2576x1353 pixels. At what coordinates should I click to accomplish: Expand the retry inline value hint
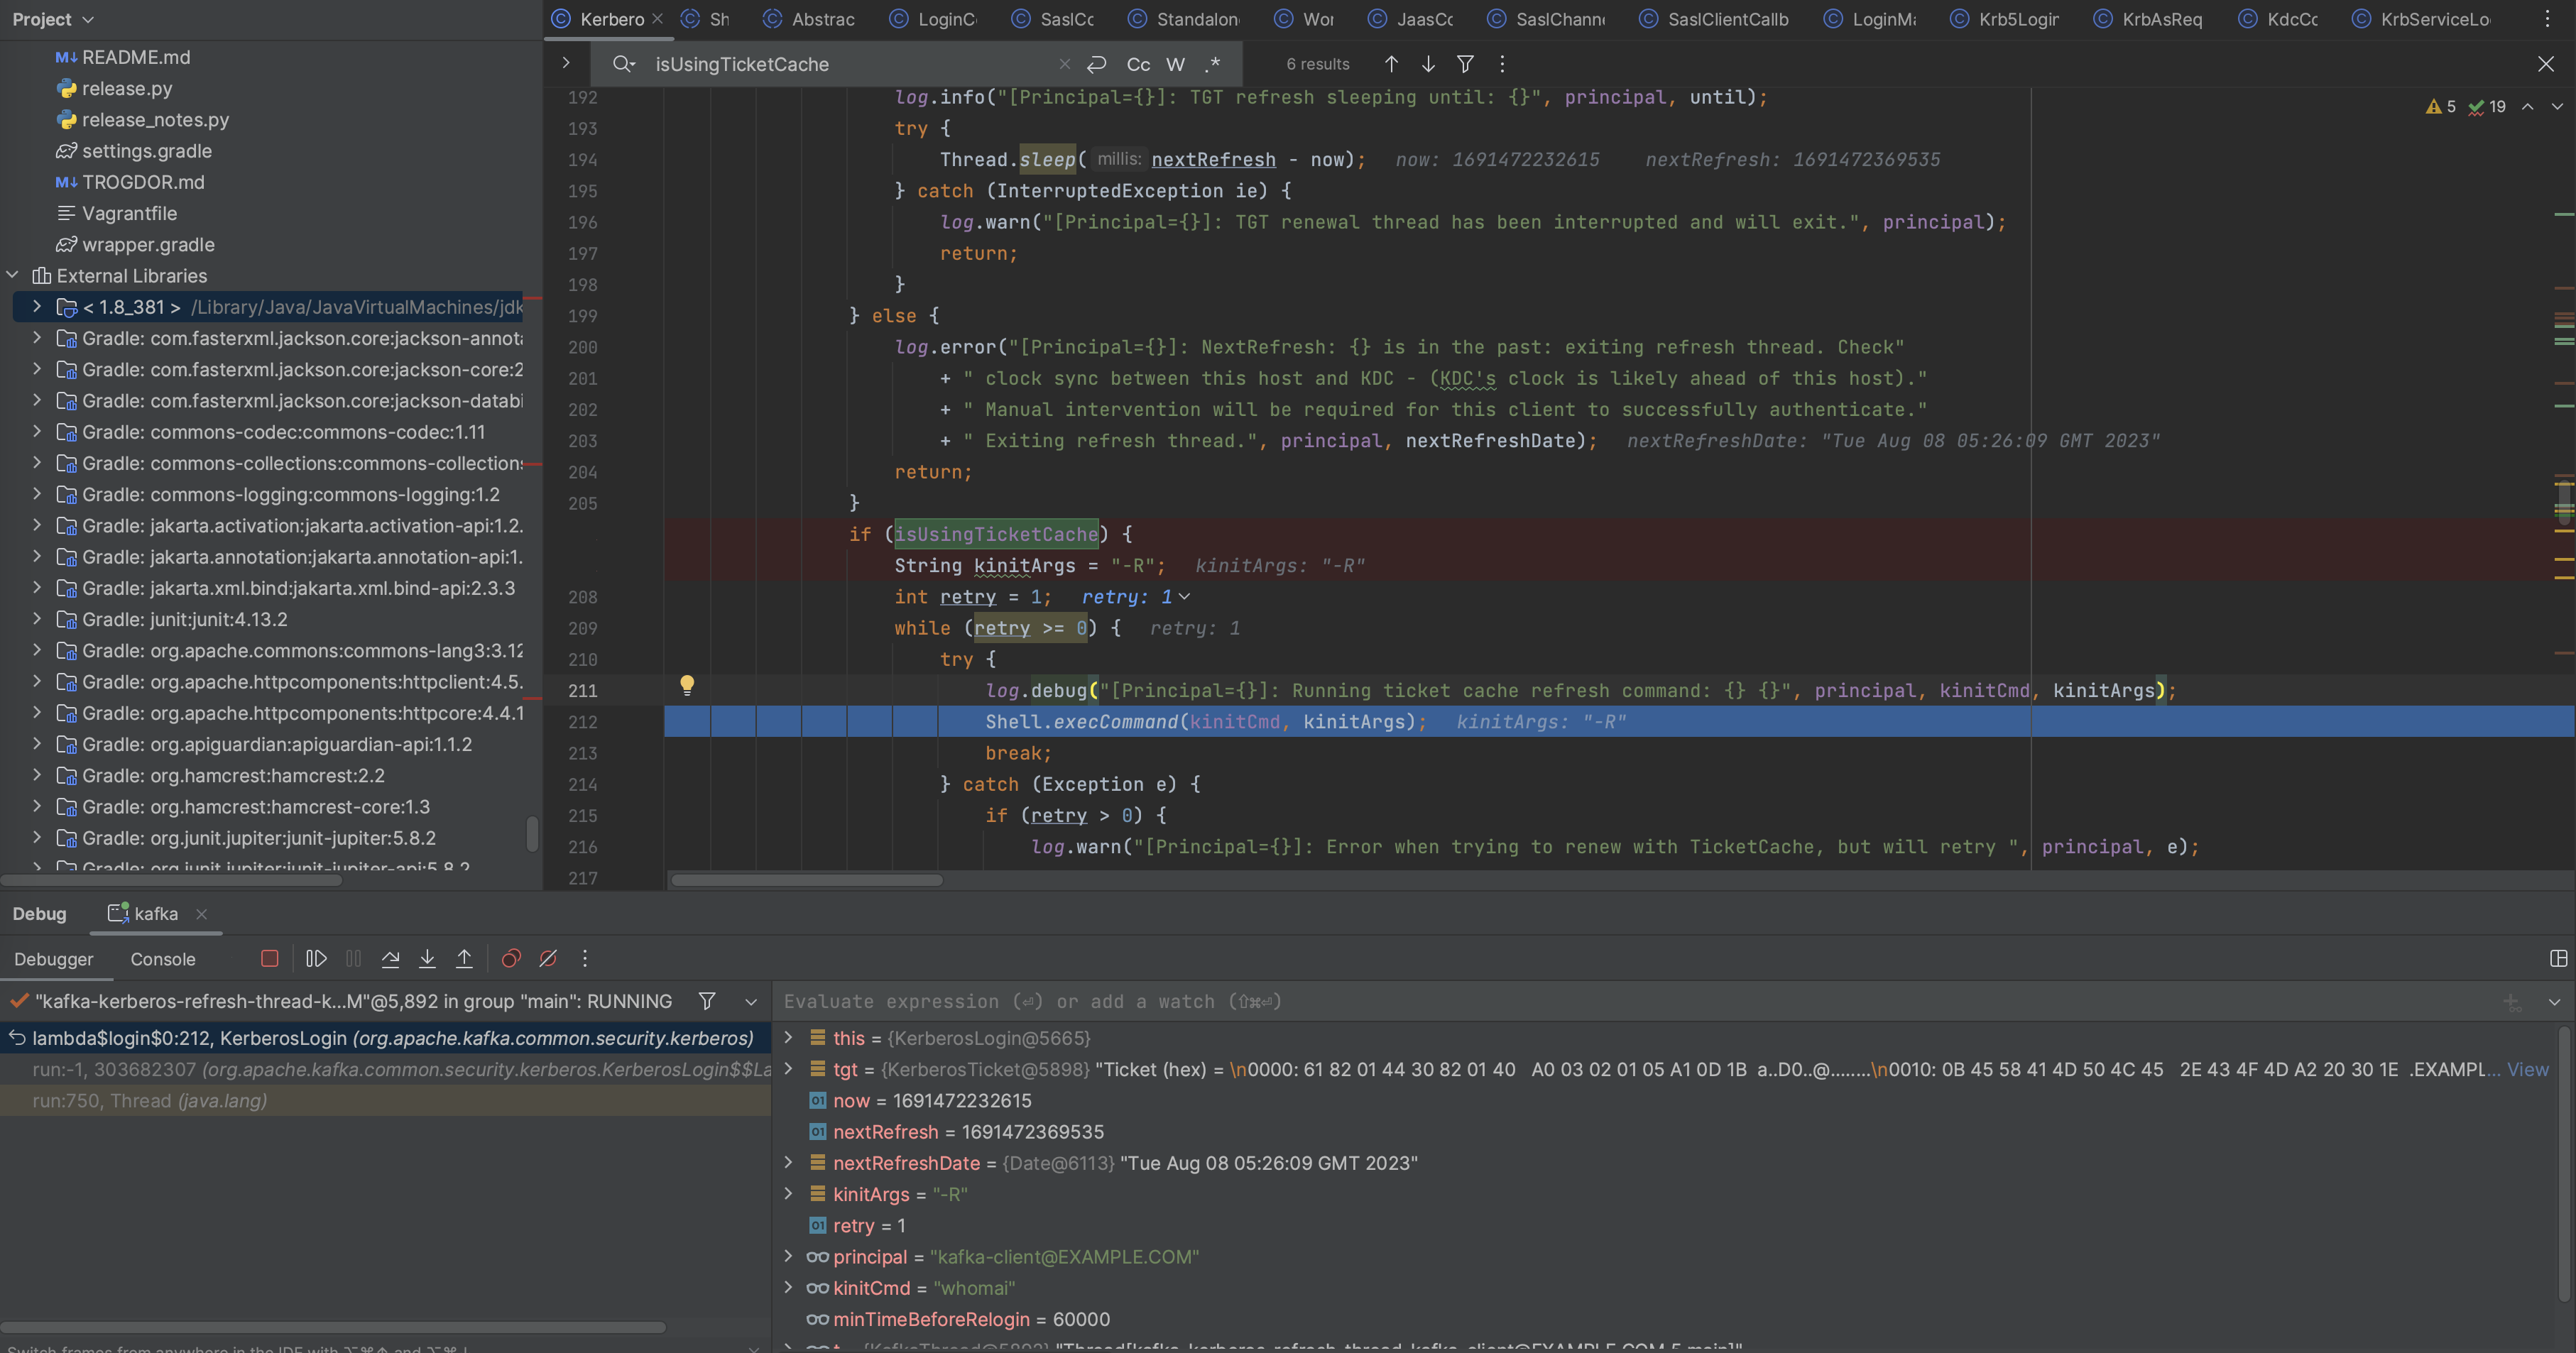(x=1185, y=596)
